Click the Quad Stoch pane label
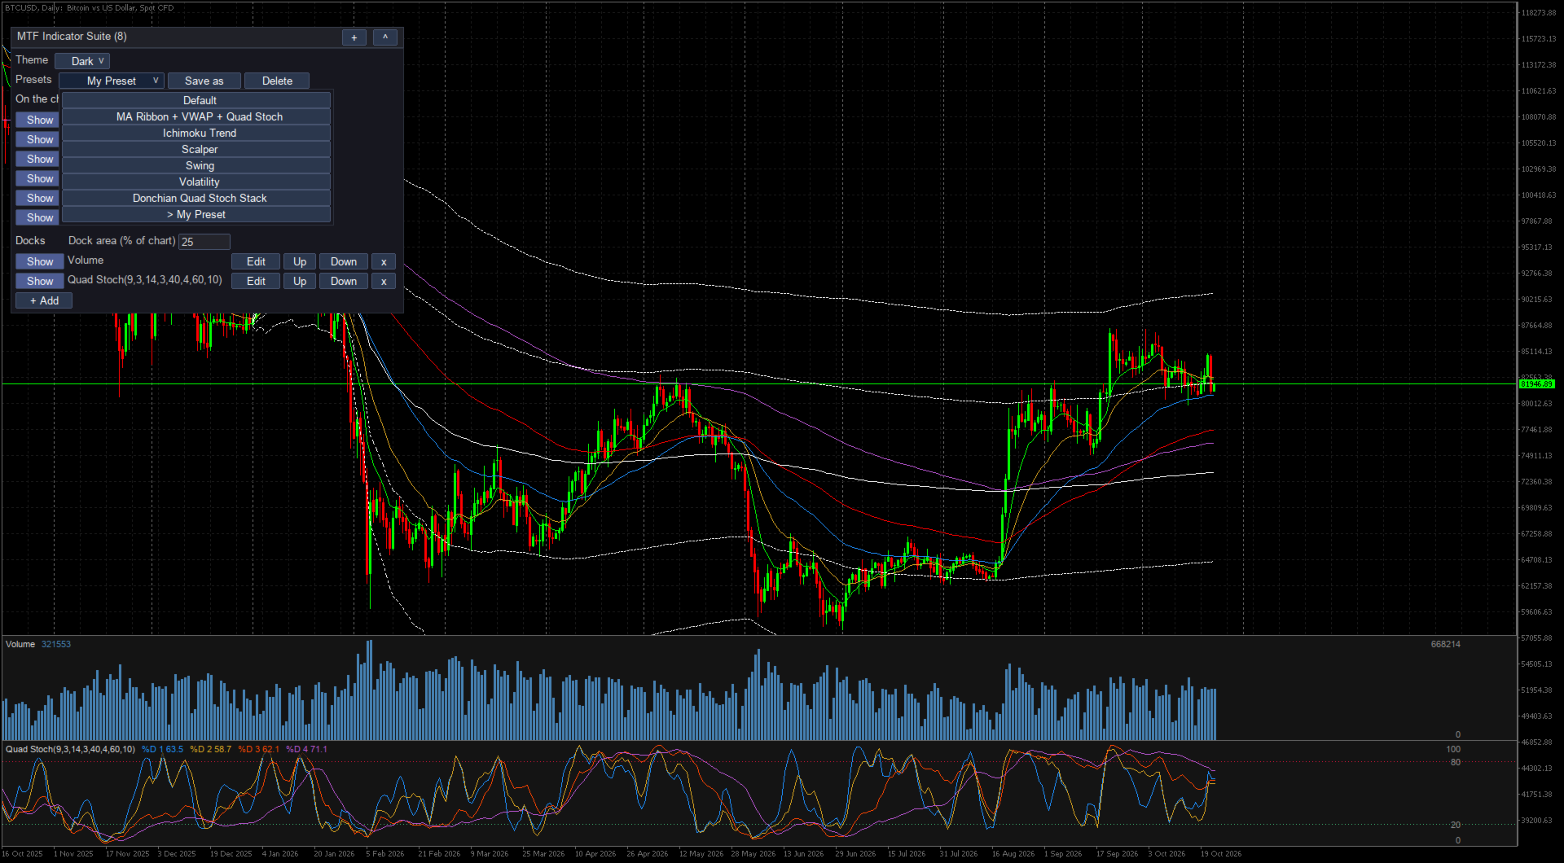 pyautogui.click(x=70, y=749)
